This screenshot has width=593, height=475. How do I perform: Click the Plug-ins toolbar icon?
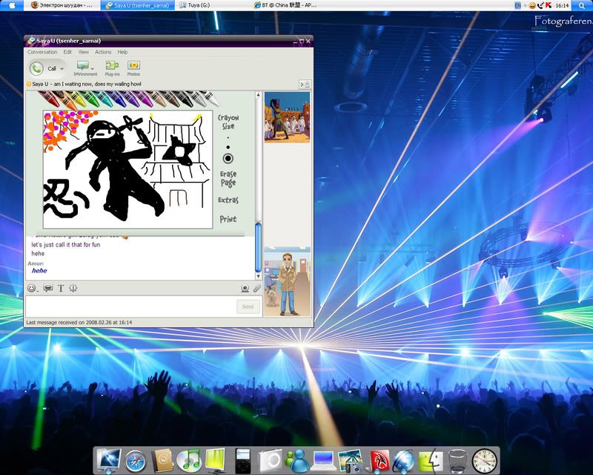click(x=112, y=68)
